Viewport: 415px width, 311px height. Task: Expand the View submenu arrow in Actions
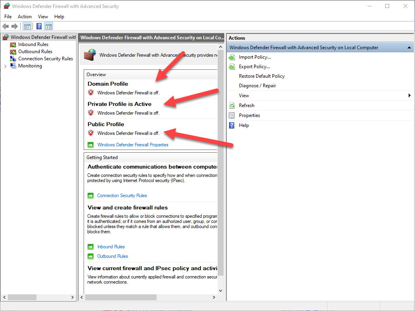409,96
